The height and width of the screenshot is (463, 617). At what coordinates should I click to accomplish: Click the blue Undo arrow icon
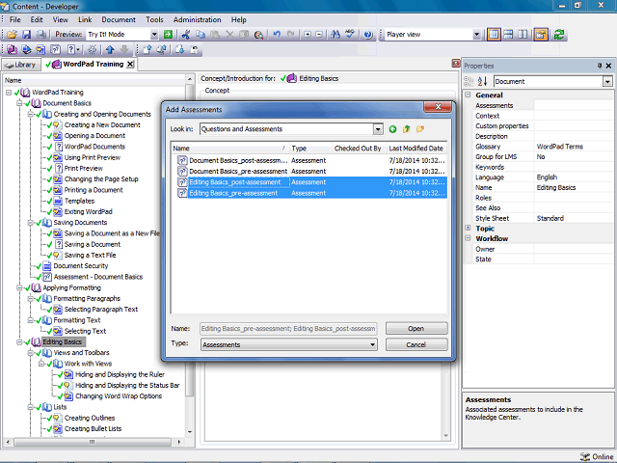pyautogui.click(x=277, y=35)
